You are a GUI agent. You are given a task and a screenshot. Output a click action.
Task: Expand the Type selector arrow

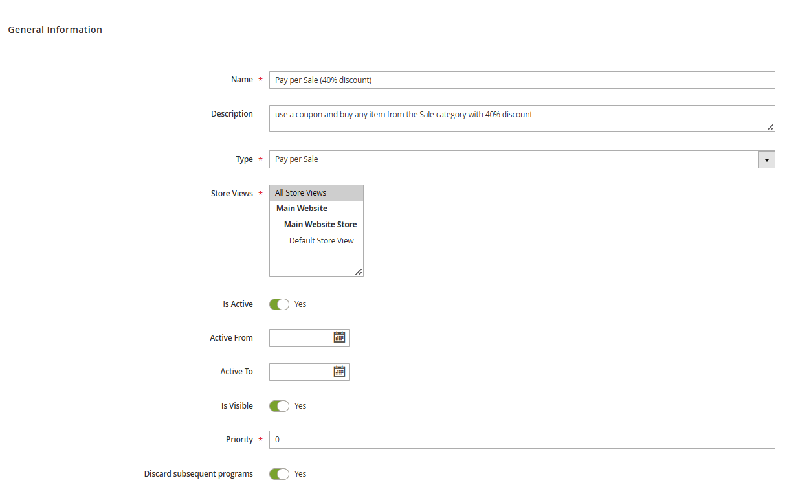[x=766, y=159]
